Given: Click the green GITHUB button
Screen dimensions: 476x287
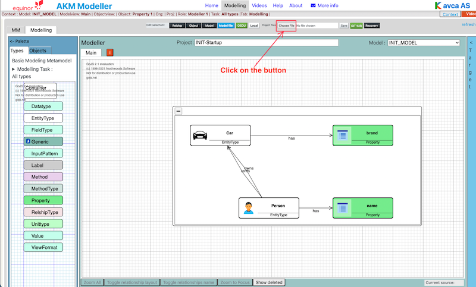Looking at the screenshot, I should pos(356,26).
